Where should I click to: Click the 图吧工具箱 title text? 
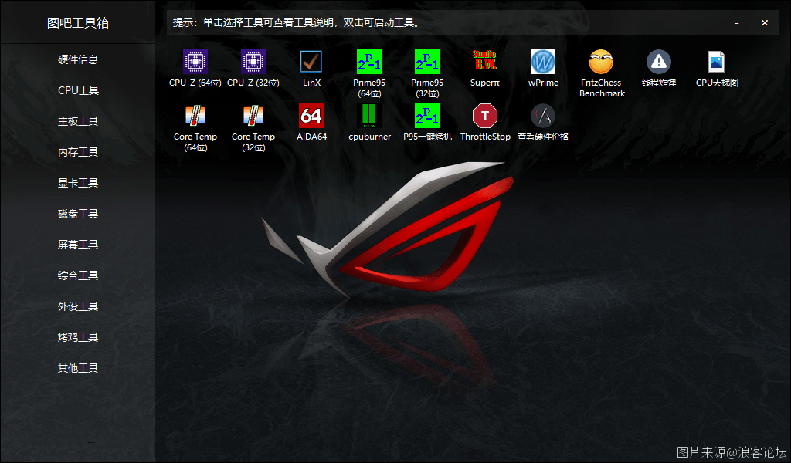78,22
